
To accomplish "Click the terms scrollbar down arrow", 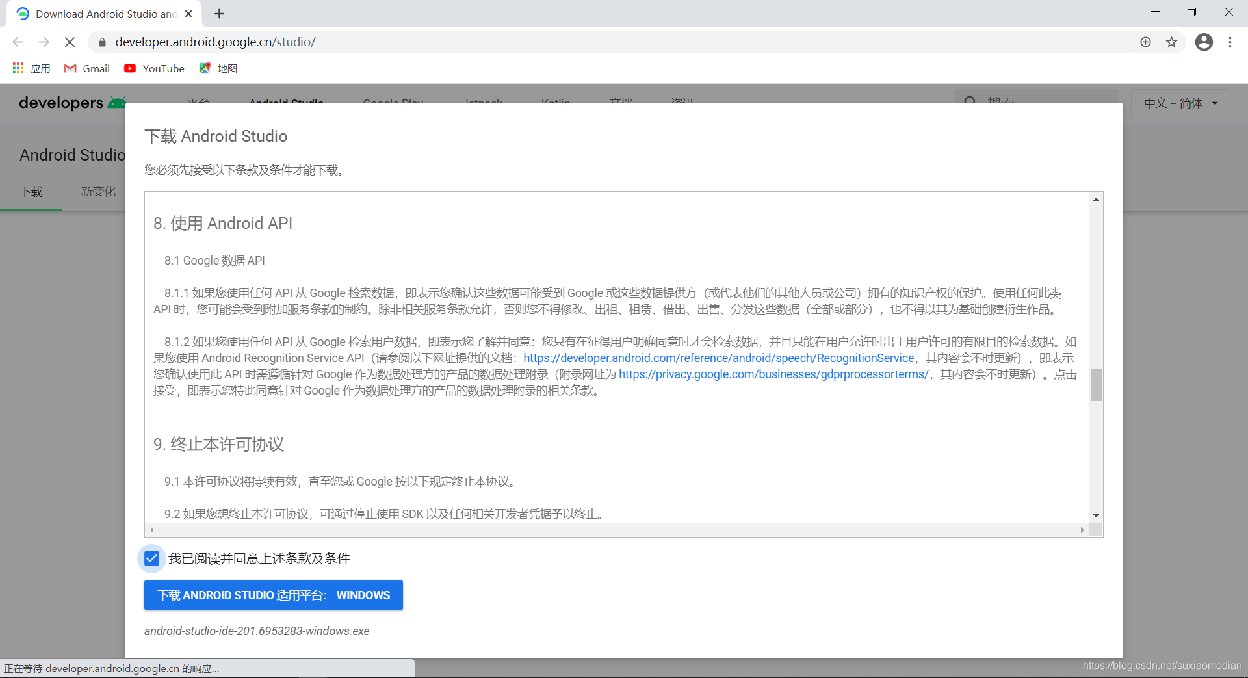I will pyautogui.click(x=1096, y=515).
